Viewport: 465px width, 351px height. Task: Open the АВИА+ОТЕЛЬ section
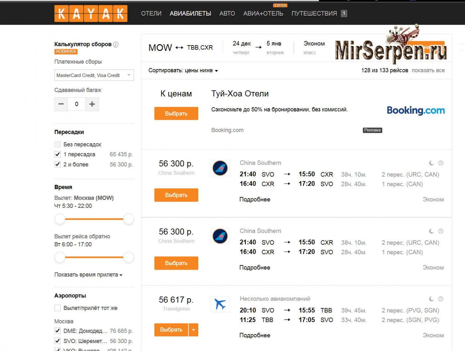[263, 14]
